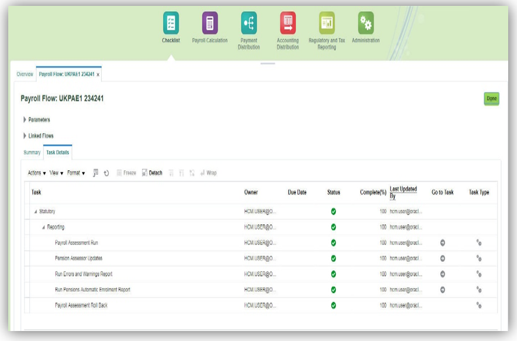Screen dimensions: 517x341
Task: Click Task Type icon for Run Errors and Warnings Report
Action: (479, 274)
